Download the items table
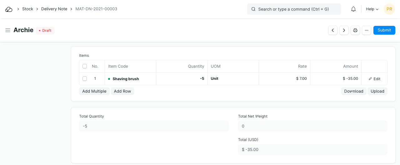 tap(353, 91)
